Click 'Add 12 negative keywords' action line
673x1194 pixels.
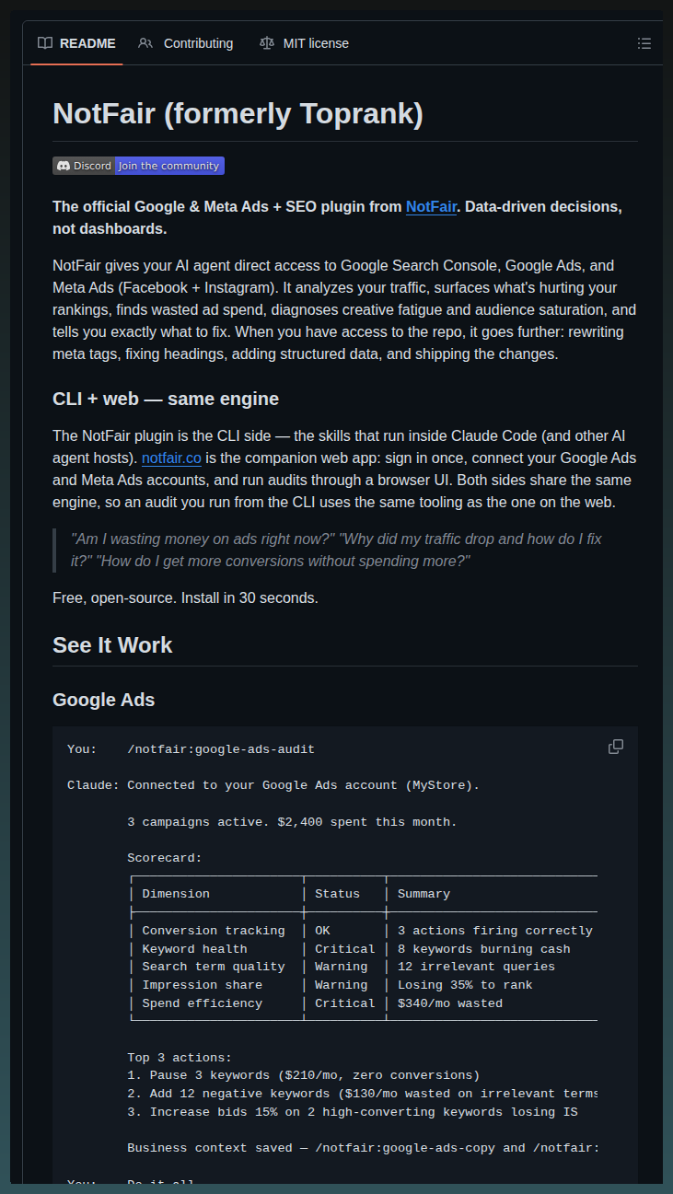(x=363, y=1094)
